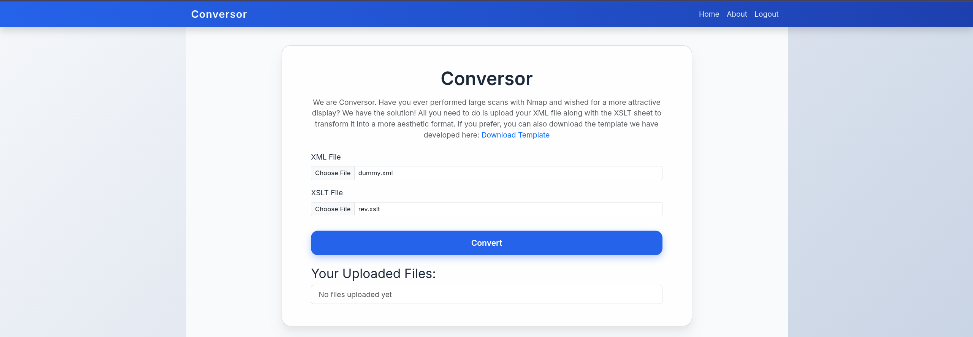973x337 pixels.
Task: Submit the files with the Convert button
Action: click(x=486, y=243)
